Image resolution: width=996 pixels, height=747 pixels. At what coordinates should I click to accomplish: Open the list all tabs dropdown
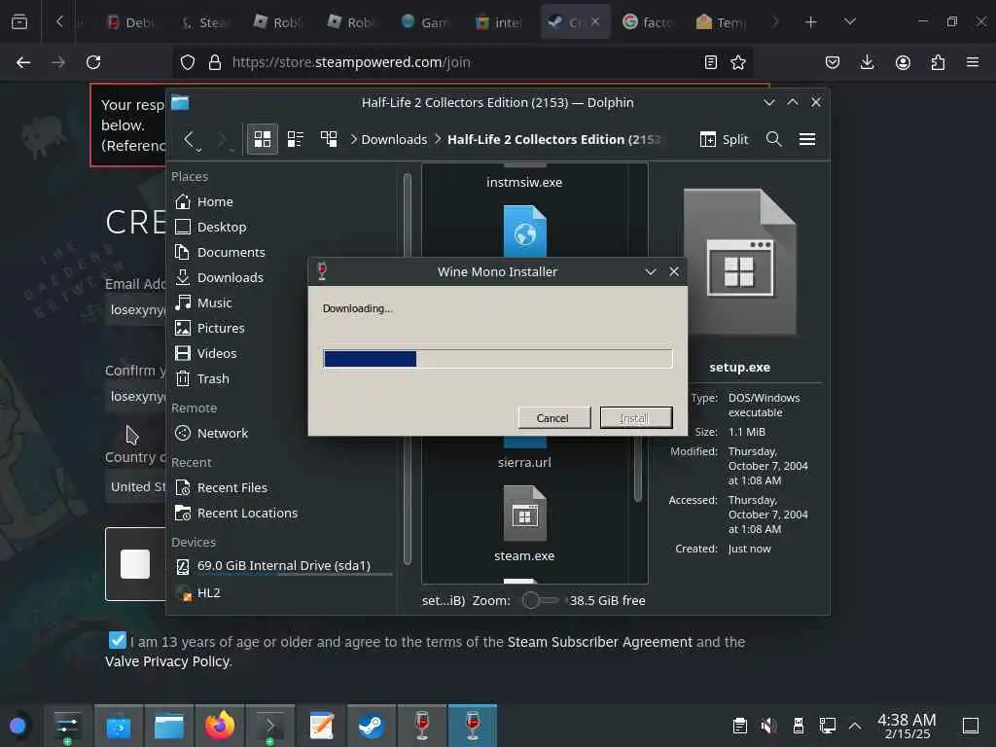pyautogui.click(x=850, y=22)
